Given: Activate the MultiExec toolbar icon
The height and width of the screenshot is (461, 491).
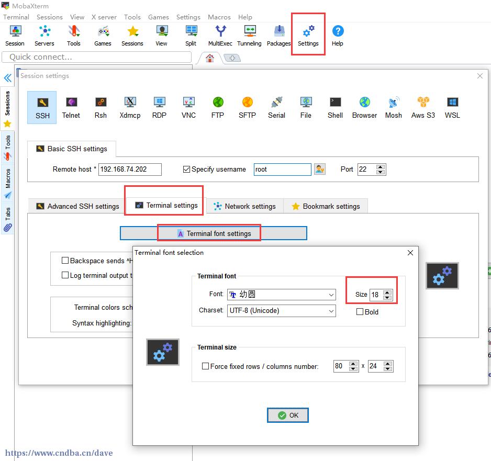Looking at the screenshot, I should tap(220, 36).
